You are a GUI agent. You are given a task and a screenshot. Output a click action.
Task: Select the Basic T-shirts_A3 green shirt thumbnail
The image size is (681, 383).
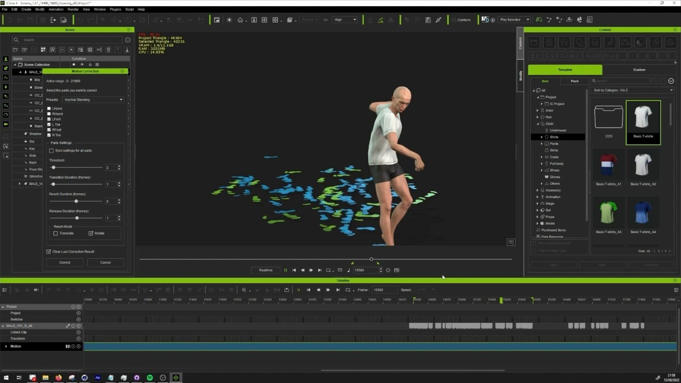[x=609, y=212]
